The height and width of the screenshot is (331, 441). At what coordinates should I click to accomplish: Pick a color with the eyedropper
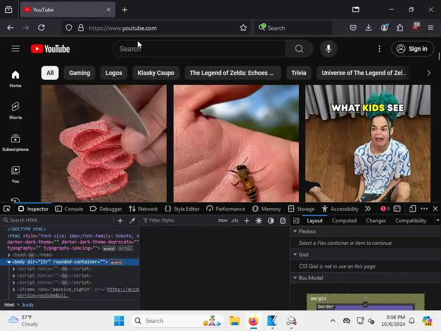pos(132,221)
